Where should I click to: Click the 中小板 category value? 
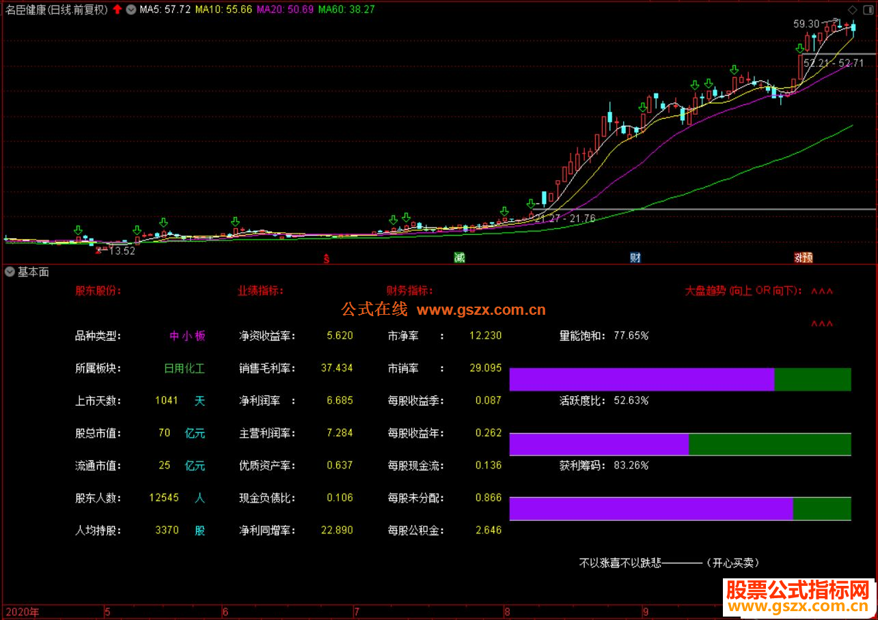point(187,336)
